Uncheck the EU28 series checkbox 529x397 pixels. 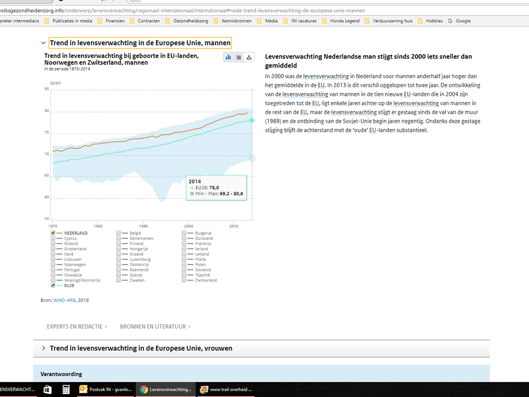pos(53,286)
